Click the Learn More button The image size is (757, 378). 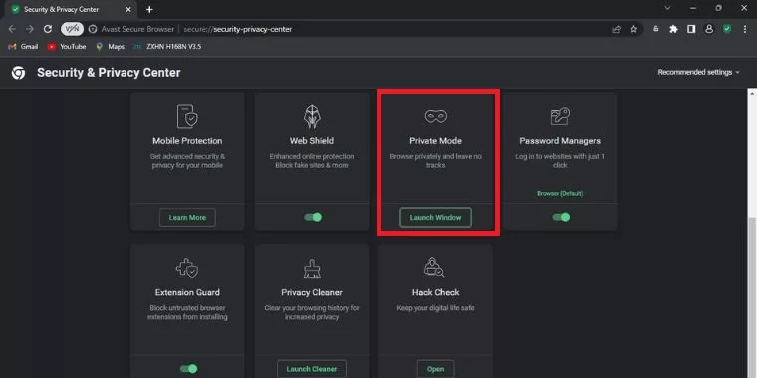pyautogui.click(x=187, y=218)
